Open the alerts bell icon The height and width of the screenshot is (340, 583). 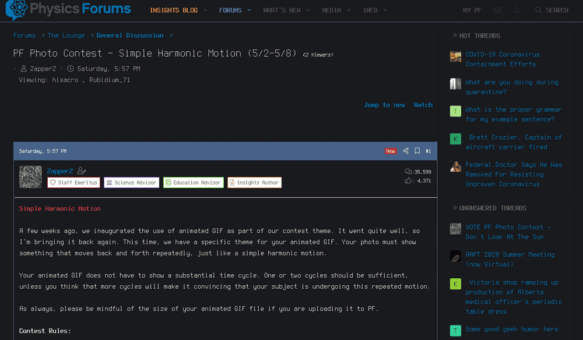coord(517,10)
